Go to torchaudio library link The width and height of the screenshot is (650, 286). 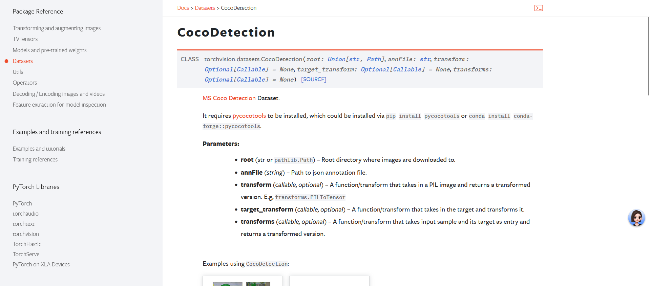pos(25,214)
